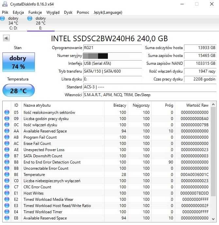Open the Funkcje menu
This screenshot has height=225, width=219.
[x=35, y=12]
